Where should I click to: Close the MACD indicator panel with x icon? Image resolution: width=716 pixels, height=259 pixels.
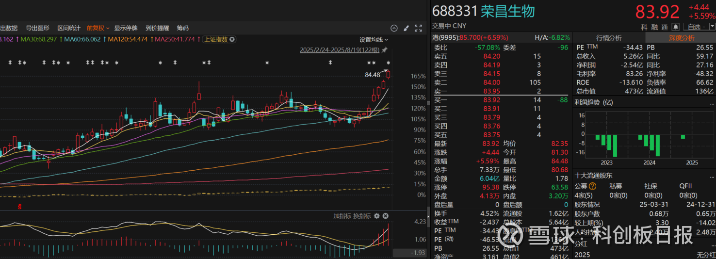click(x=385, y=216)
